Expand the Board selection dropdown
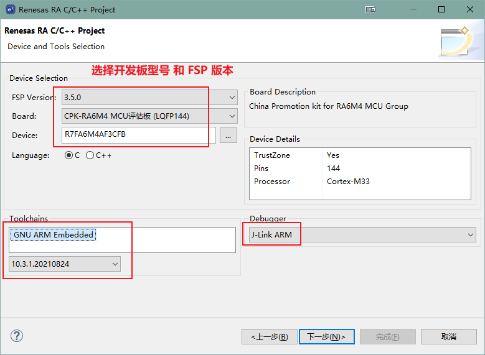485x355 pixels. pos(149,116)
